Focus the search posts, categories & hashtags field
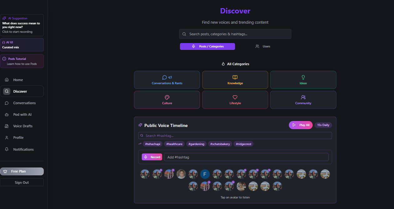 235,34
